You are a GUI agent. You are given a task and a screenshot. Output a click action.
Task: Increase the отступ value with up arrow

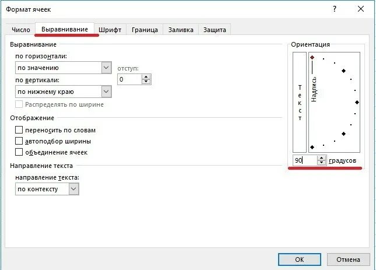pos(146,77)
